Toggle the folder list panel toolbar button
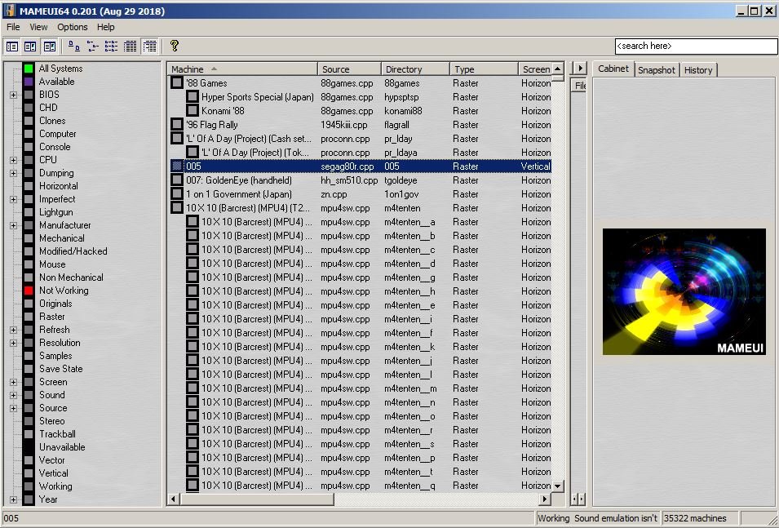The image size is (779, 528). click(12, 47)
